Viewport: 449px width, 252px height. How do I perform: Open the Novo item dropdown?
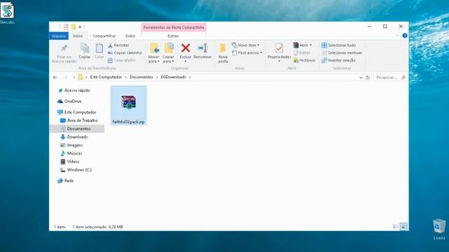(x=246, y=45)
